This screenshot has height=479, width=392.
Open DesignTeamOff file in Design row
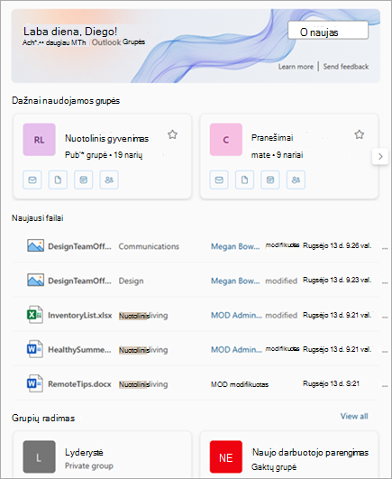(79, 281)
